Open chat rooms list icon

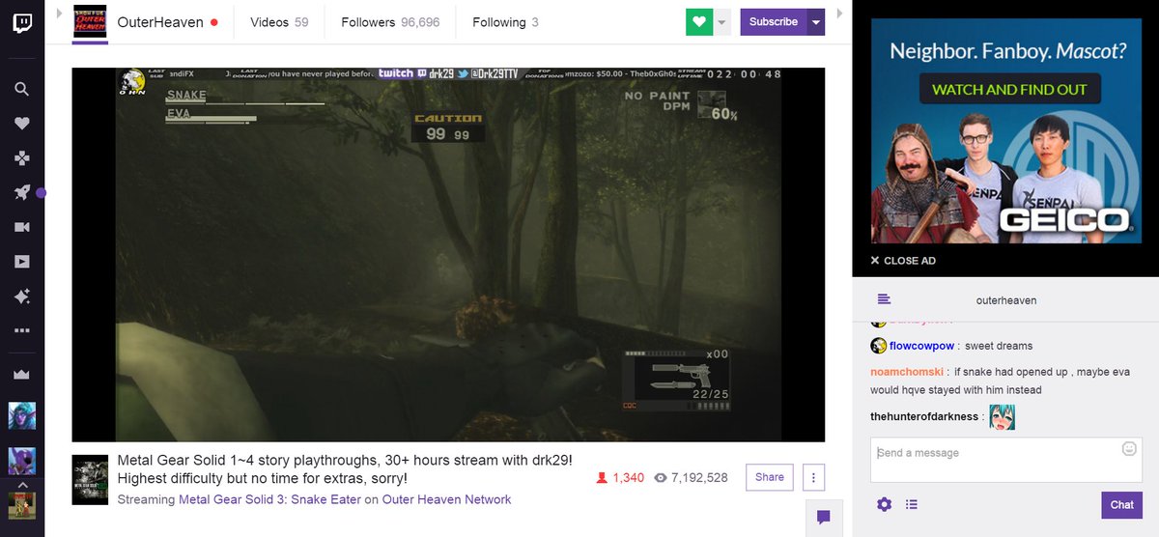click(884, 299)
